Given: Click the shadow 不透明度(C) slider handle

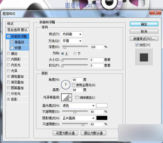Looking at the screenshot, I should (83, 125).
